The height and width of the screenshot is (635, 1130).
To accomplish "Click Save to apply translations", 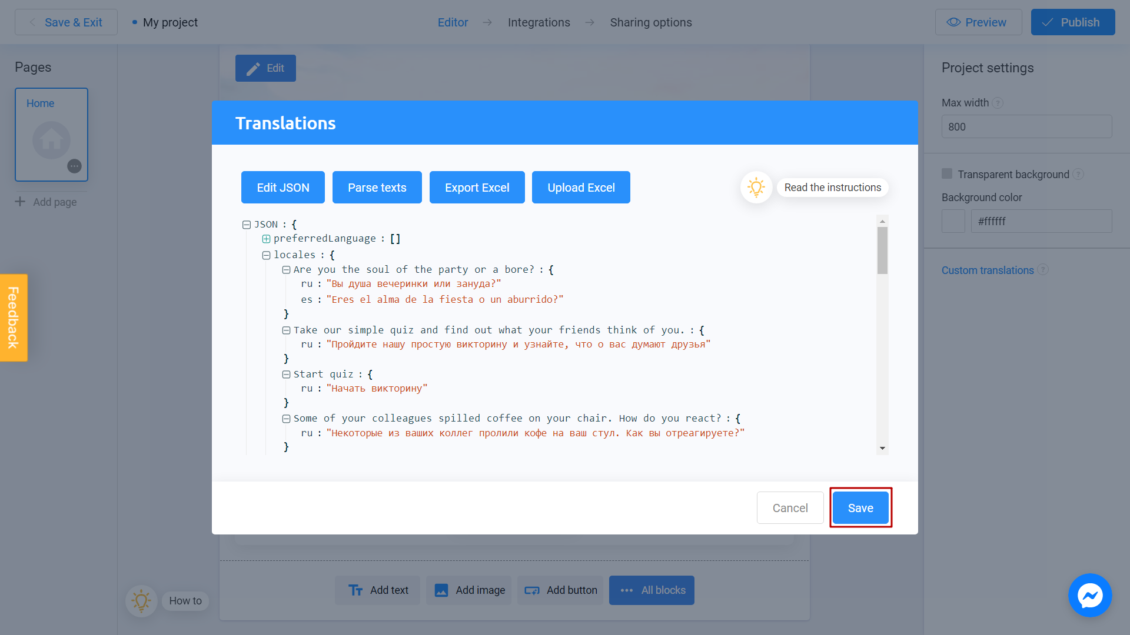I will coord(860,508).
